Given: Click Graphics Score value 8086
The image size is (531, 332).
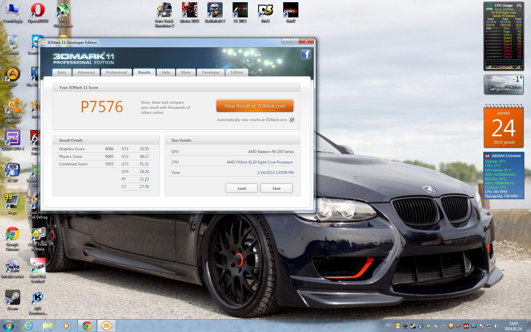Looking at the screenshot, I should point(109,149).
